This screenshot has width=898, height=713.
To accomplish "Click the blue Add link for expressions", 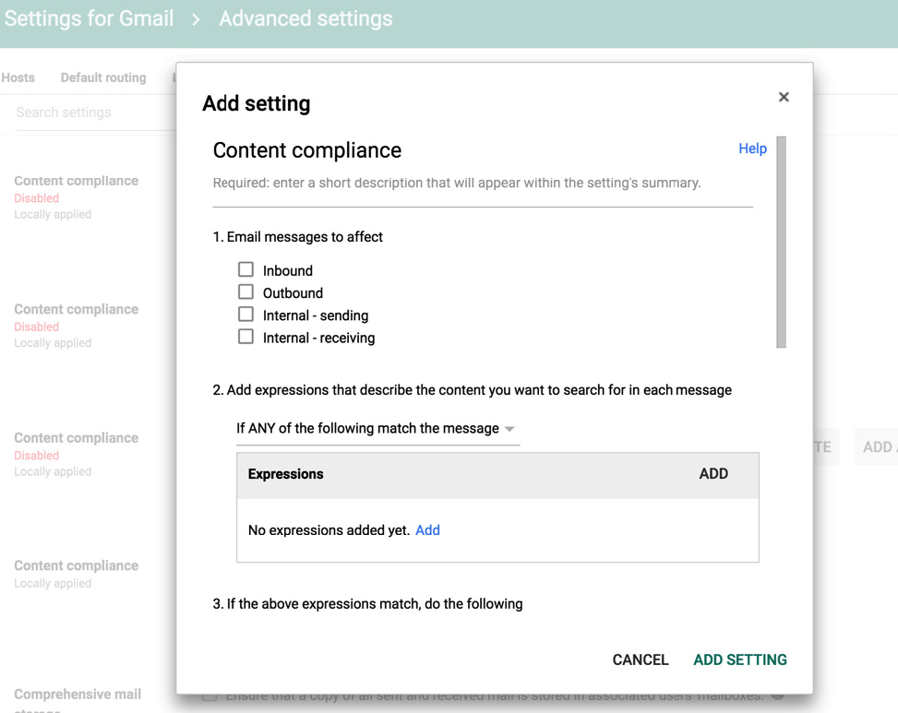I will click(427, 530).
